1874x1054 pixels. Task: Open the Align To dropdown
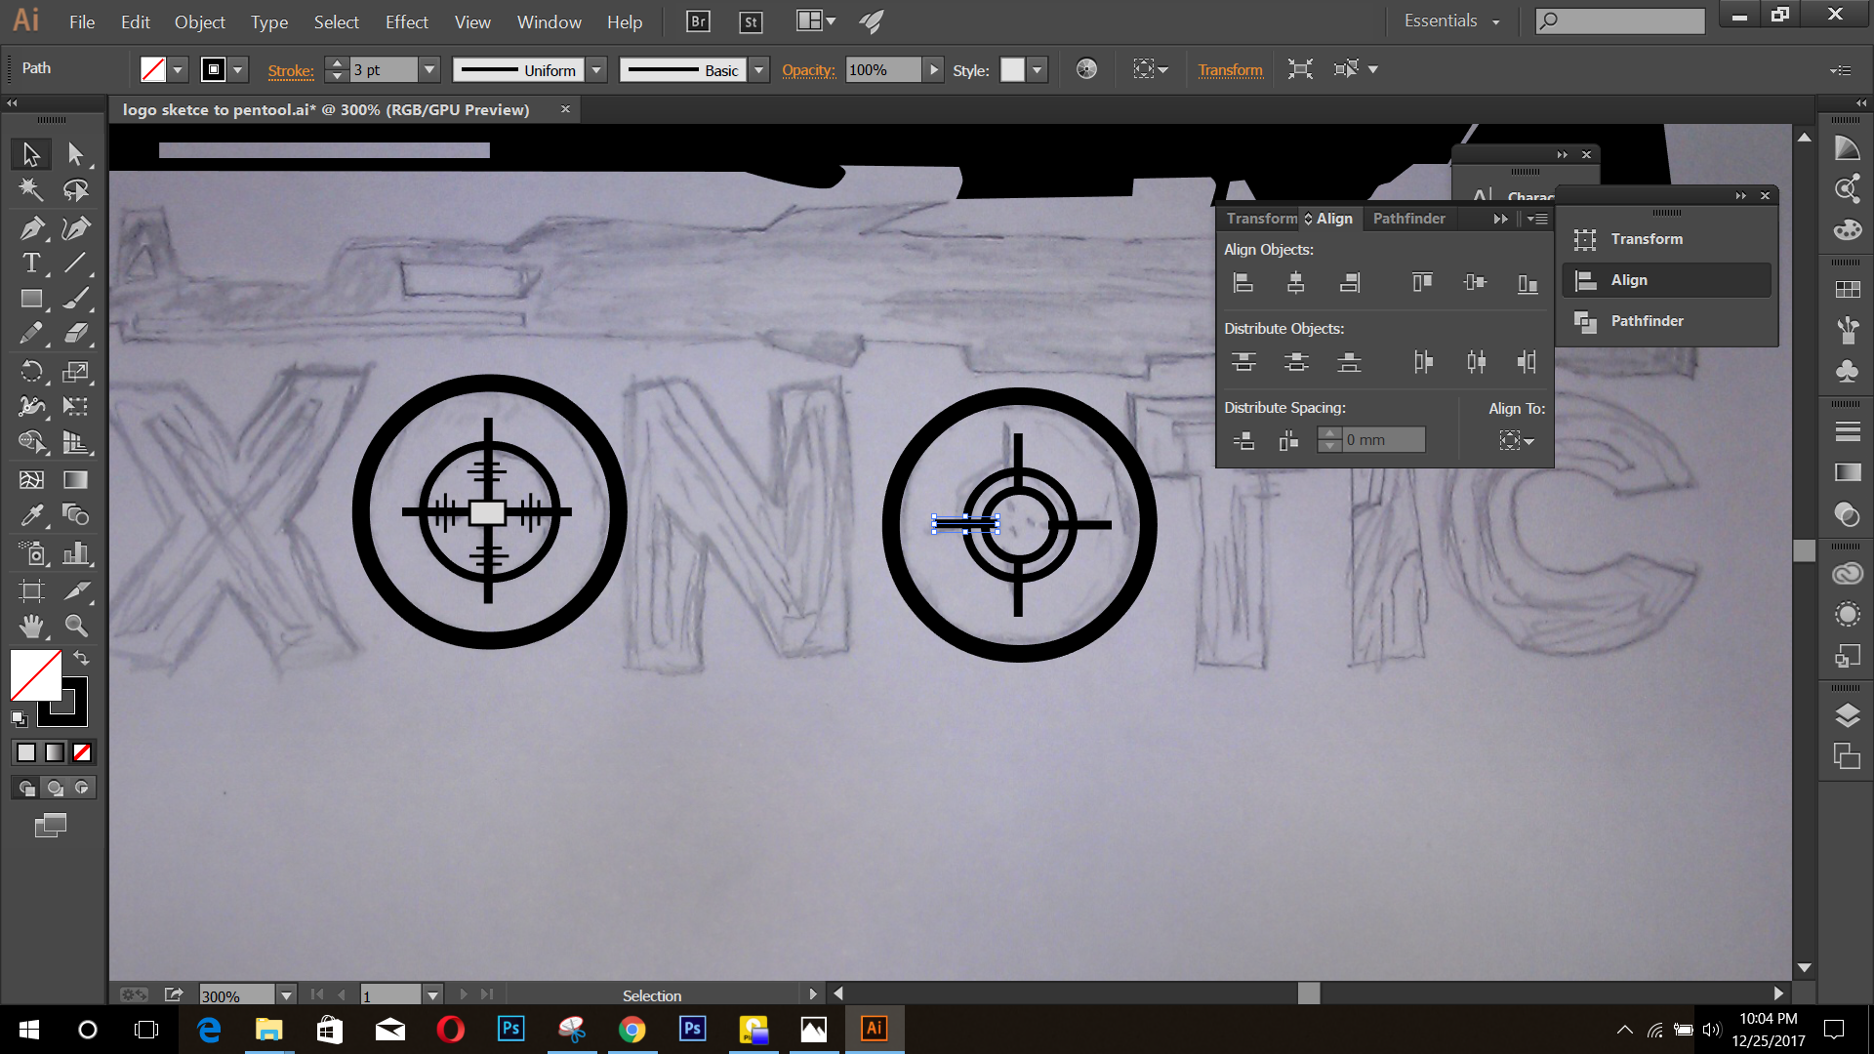pos(1517,441)
